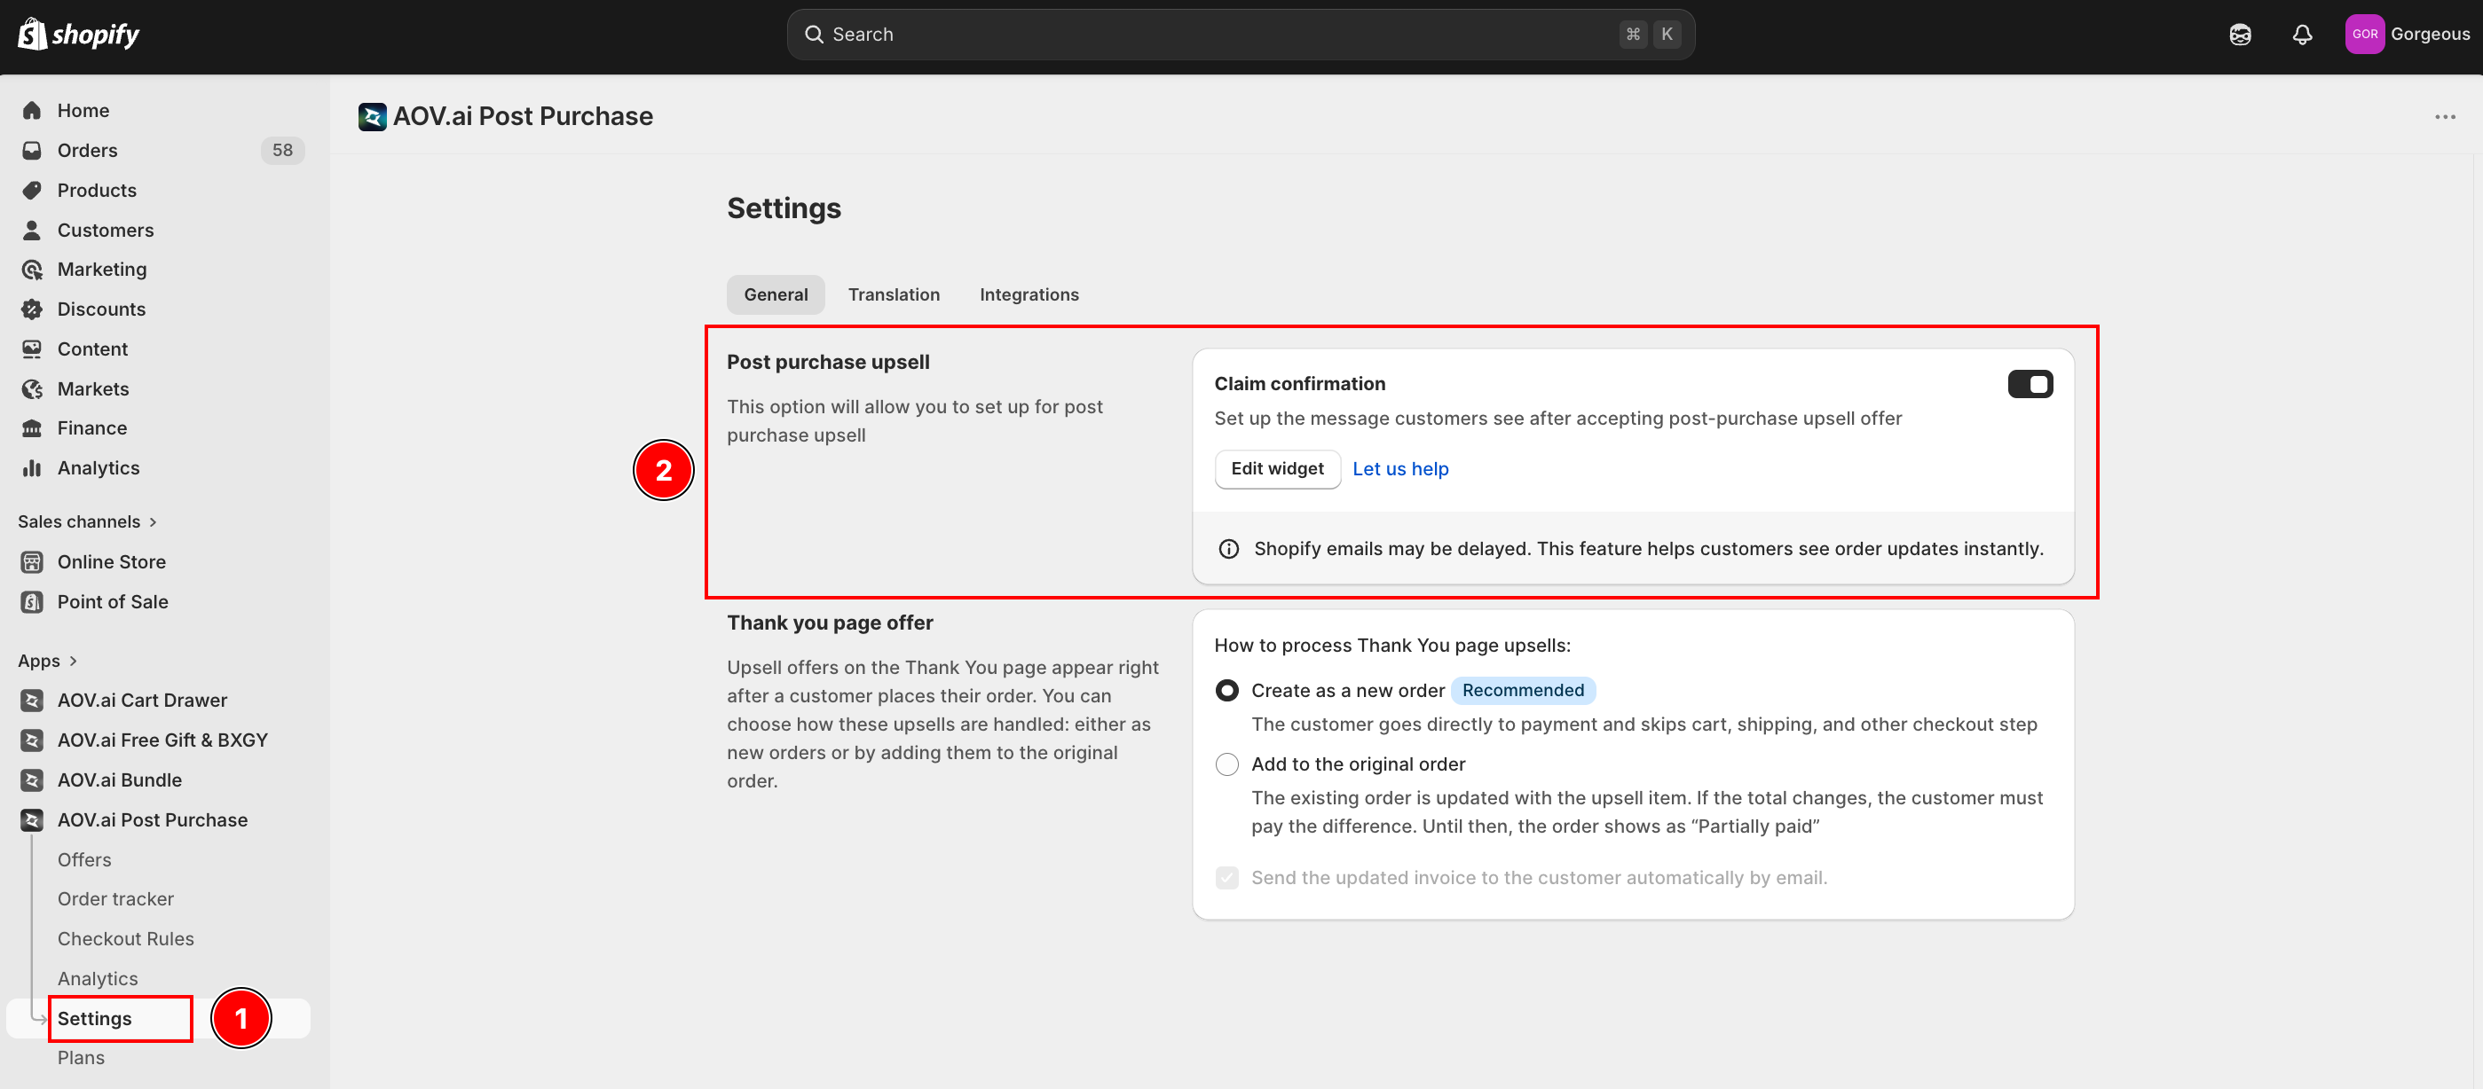Select Create as a new order radio

[x=1227, y=690]
